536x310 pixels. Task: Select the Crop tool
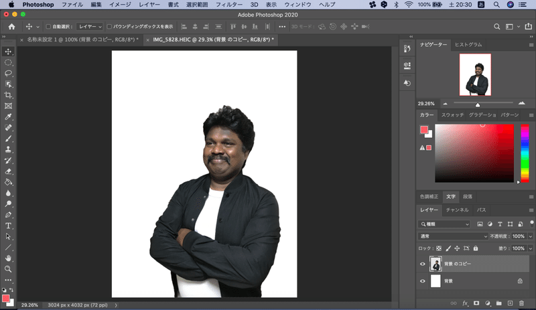click(x=9, y=95)
